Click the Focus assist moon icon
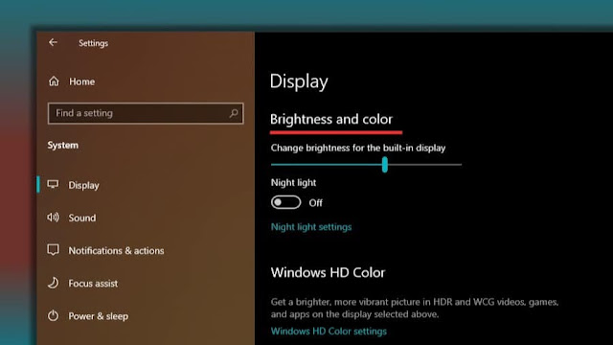 pos(54,283)
